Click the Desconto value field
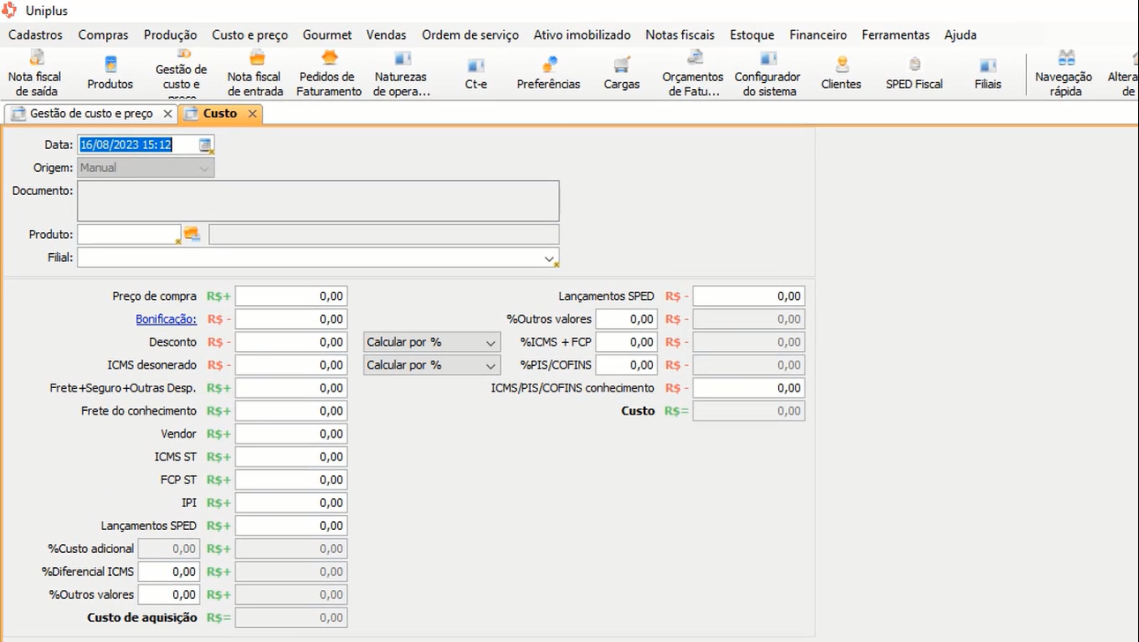1139x642 pixels. coord(291,342)
